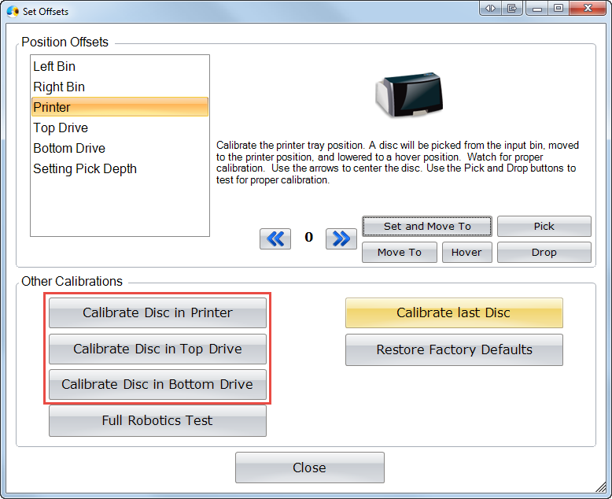Start Calibrate Disc in Printer
This screenshot has height=499, width=612.
point(157,312)
